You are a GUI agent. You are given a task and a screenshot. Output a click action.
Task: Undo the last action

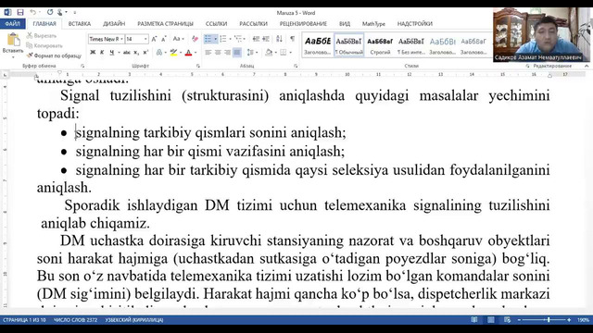[x=33, y=12]
